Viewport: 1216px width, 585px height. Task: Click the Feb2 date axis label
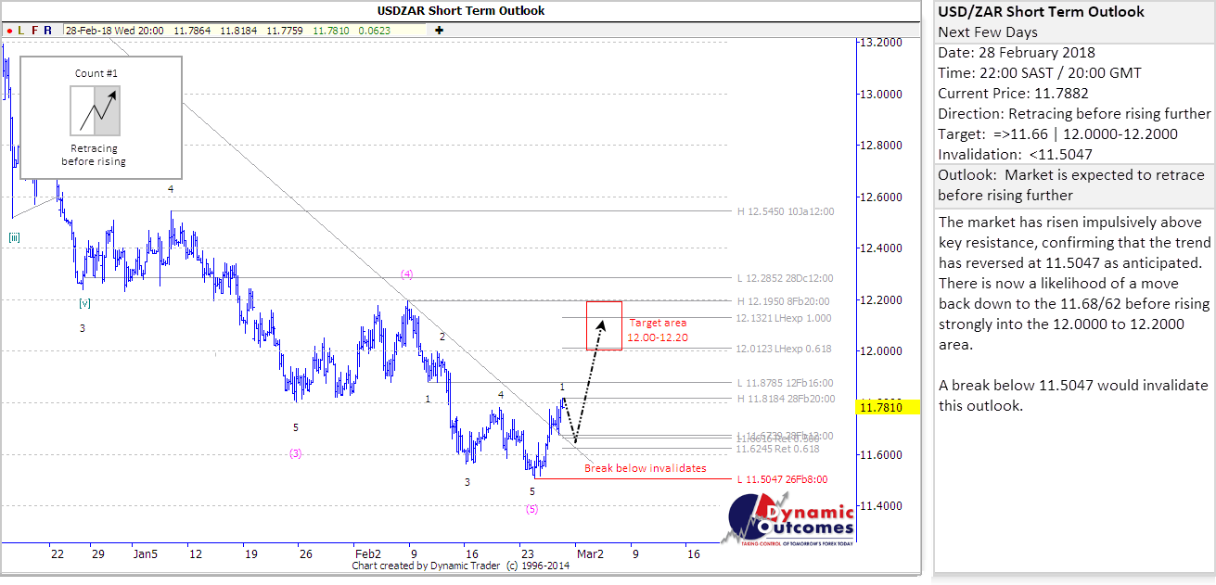(x=369, y=553)
